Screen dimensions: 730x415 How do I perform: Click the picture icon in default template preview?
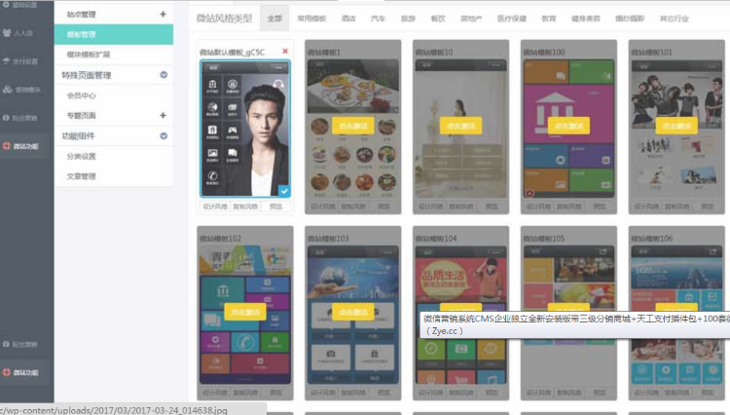point(212,153)
